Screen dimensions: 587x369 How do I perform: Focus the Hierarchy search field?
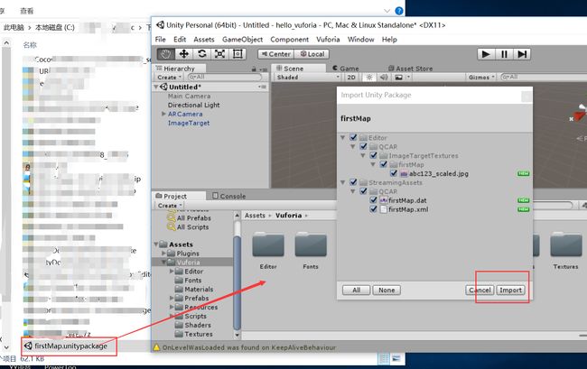coord(225,77)
